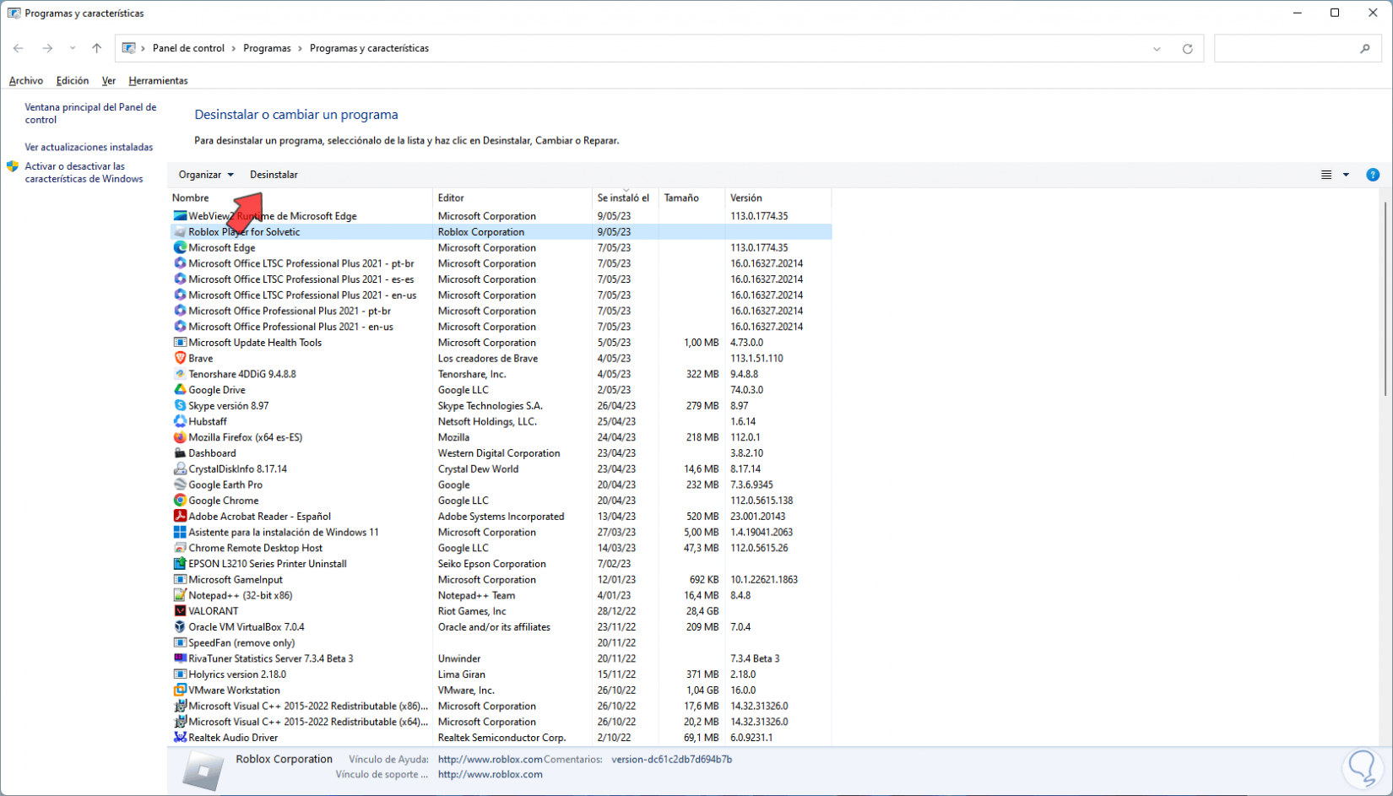Image resolution: width=1393 pixels, height=796 pixels.
Task: Open the Ver menu
Action: point(109,81)
